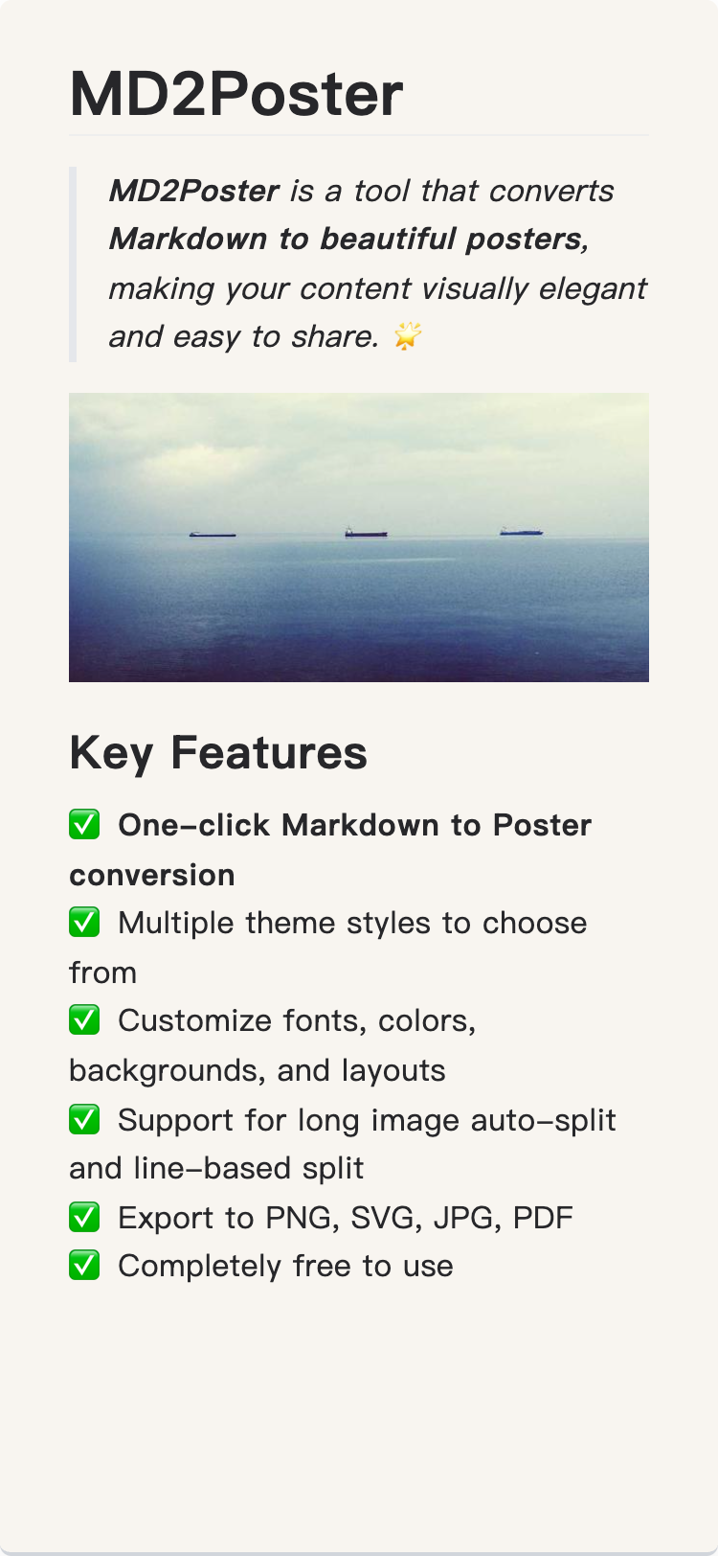This screenshot has width=718, height=1556.
Task: Click the MD2Poster main heading
Action: [x=236, y=94]
